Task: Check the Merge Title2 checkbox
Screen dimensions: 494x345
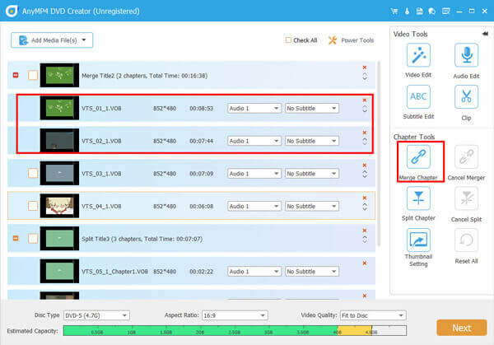Action: pyautogui.click(x=33, y=75)
